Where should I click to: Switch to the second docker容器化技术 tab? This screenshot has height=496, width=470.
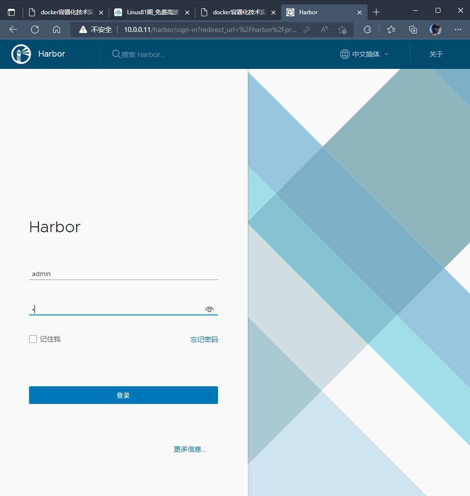[238, 12]
